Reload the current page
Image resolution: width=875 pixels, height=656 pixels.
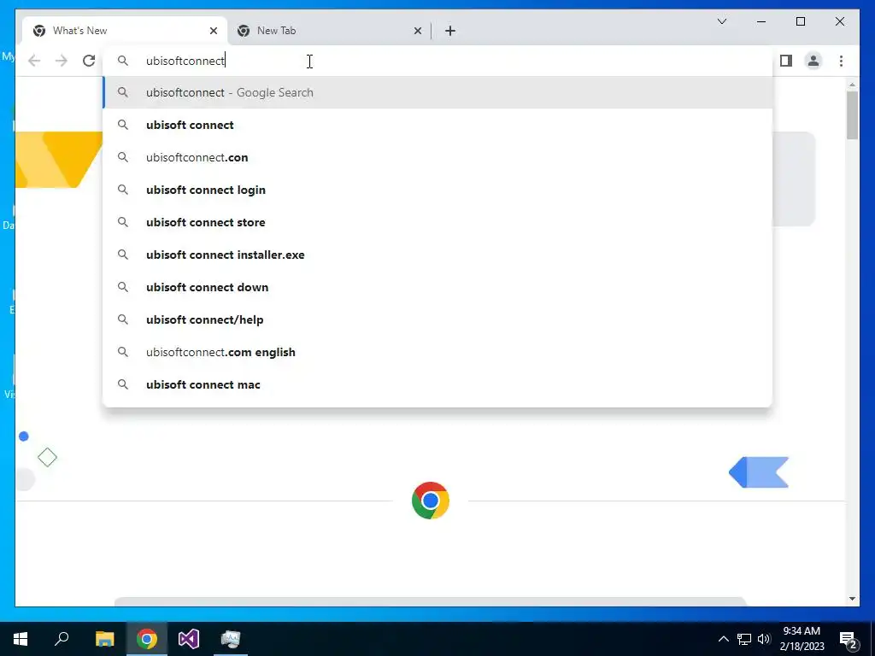(89, 61)
